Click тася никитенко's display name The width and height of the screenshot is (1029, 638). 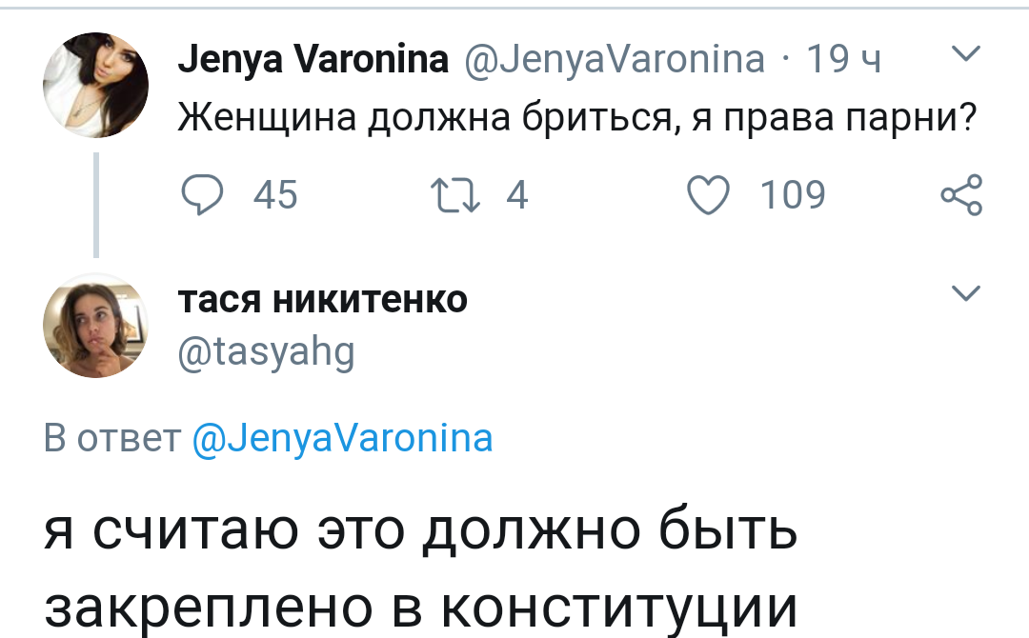point(324,300)
